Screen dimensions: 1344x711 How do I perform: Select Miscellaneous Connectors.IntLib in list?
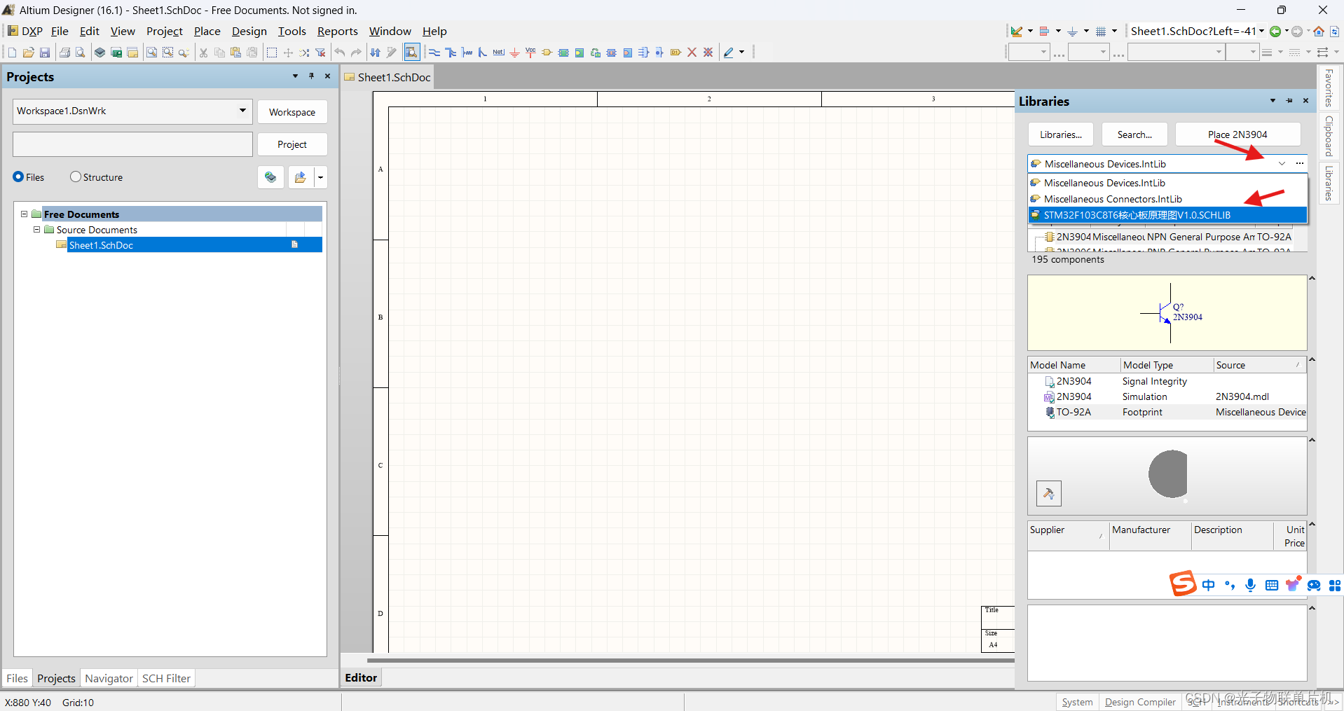point(1167,199)
